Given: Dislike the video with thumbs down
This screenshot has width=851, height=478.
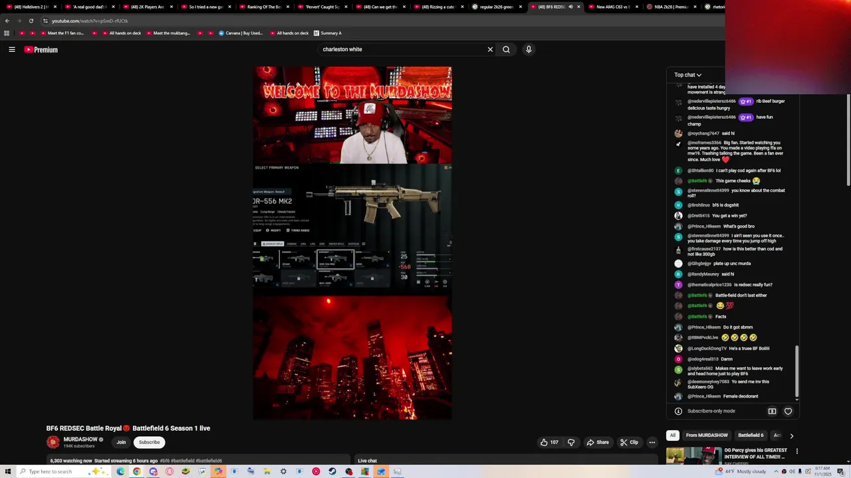Looking at the screenshot, I should pos(571,442).
